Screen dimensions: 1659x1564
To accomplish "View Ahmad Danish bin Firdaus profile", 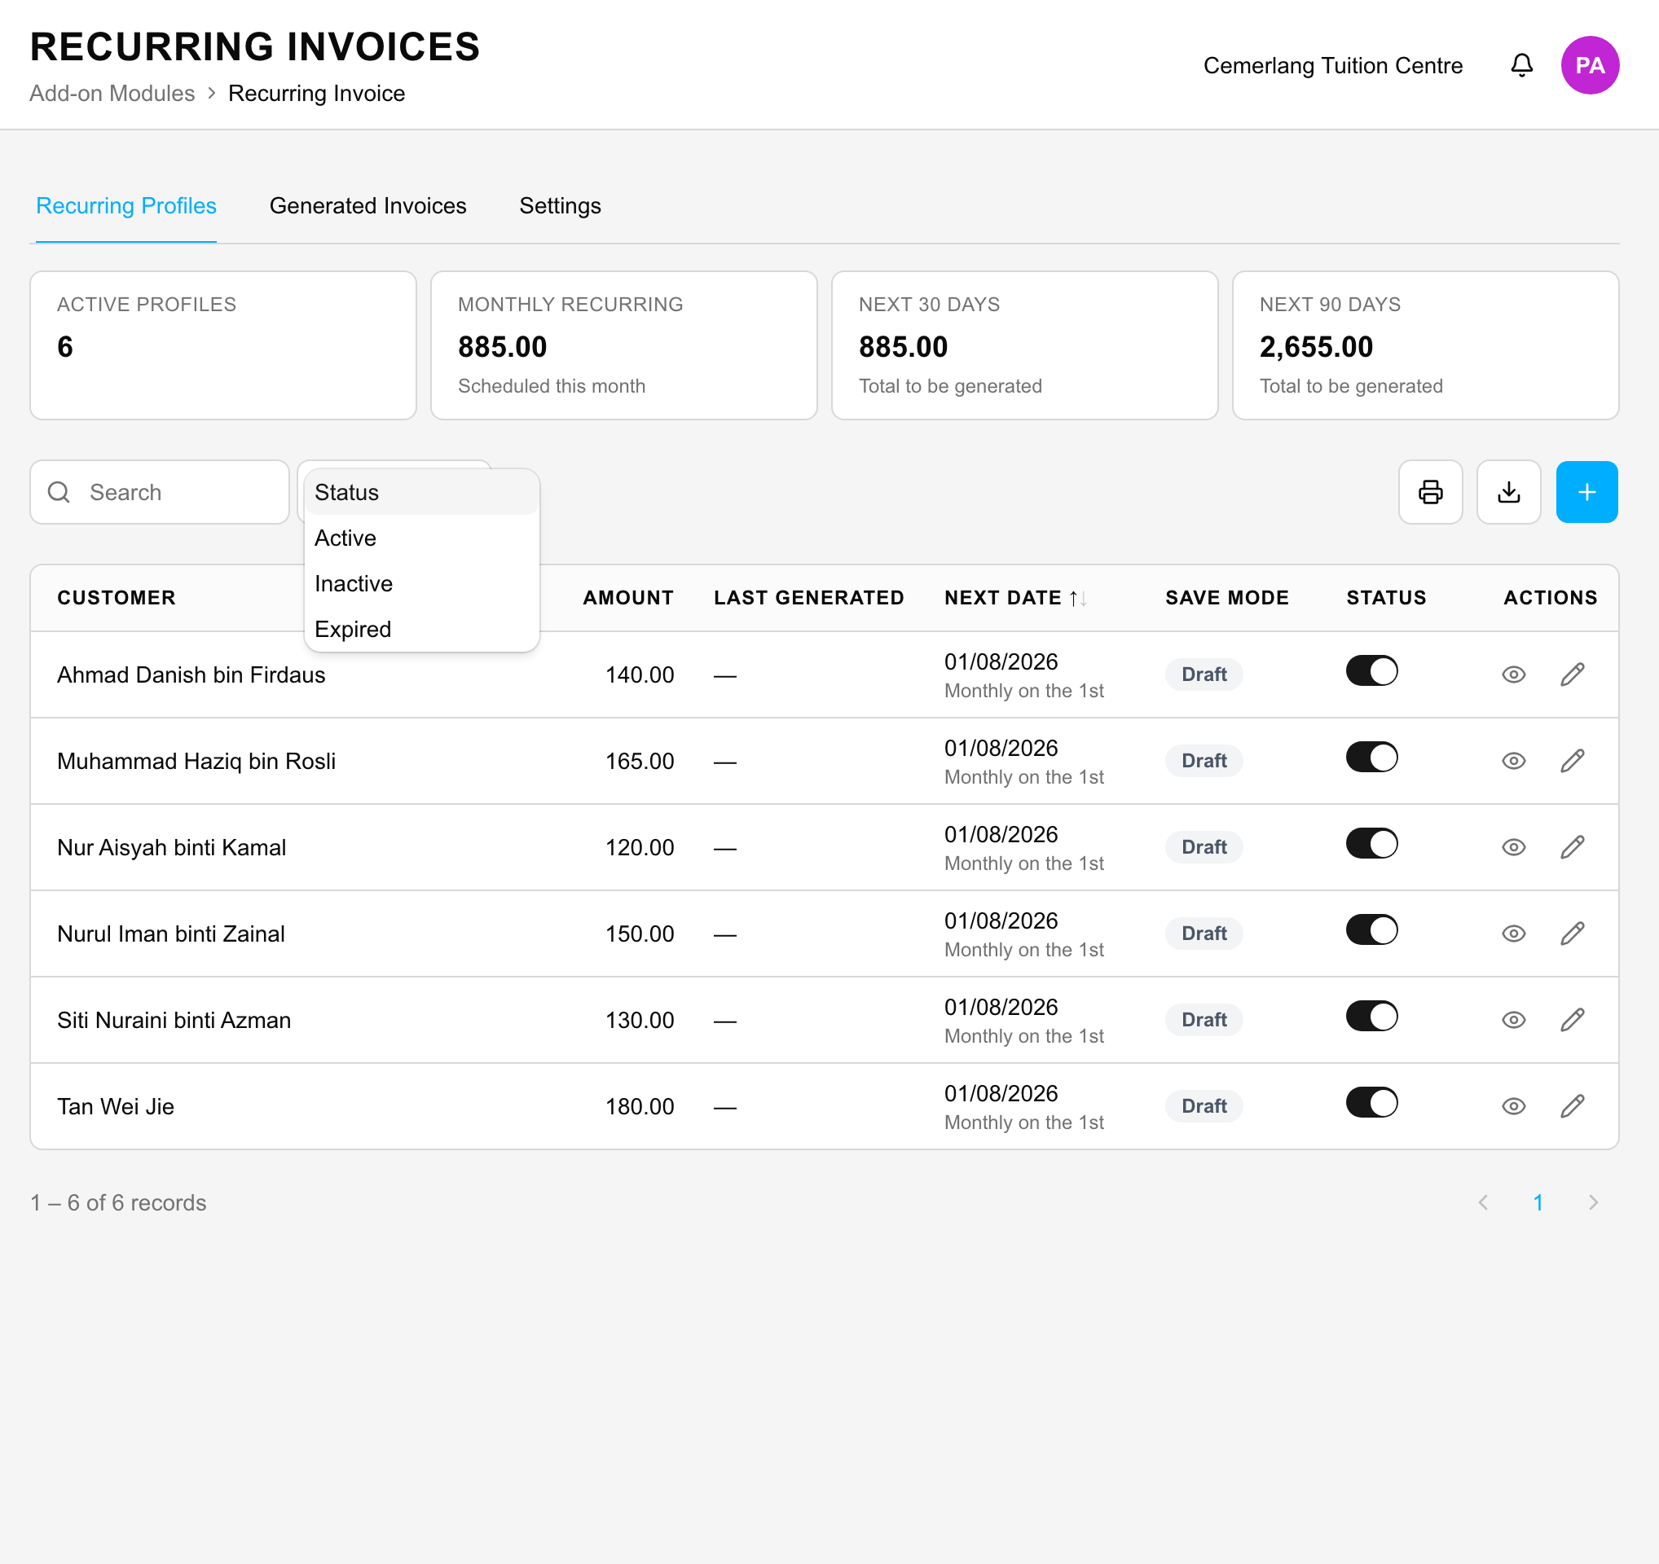I will coord(1513,674).
